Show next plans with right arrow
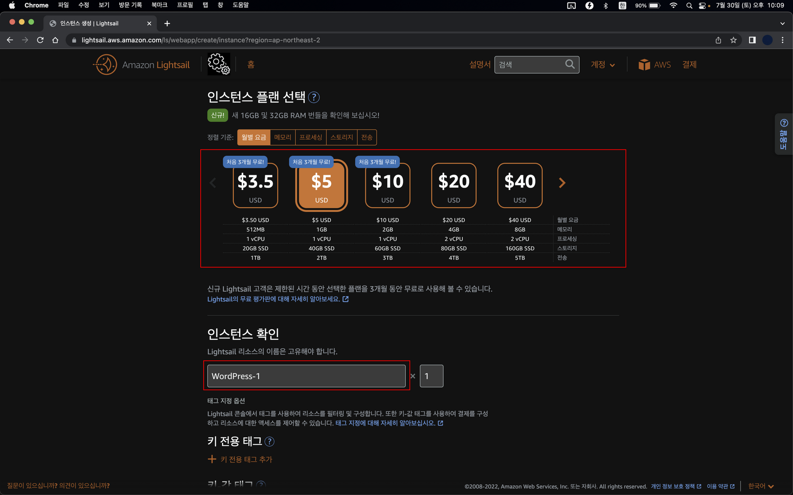Screen dimensions: 793x495 coord(562,183)
